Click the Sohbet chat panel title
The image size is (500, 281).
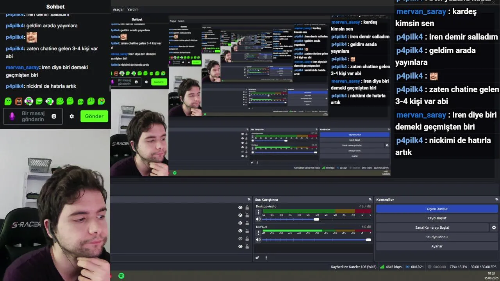click(x=55, y=7)
